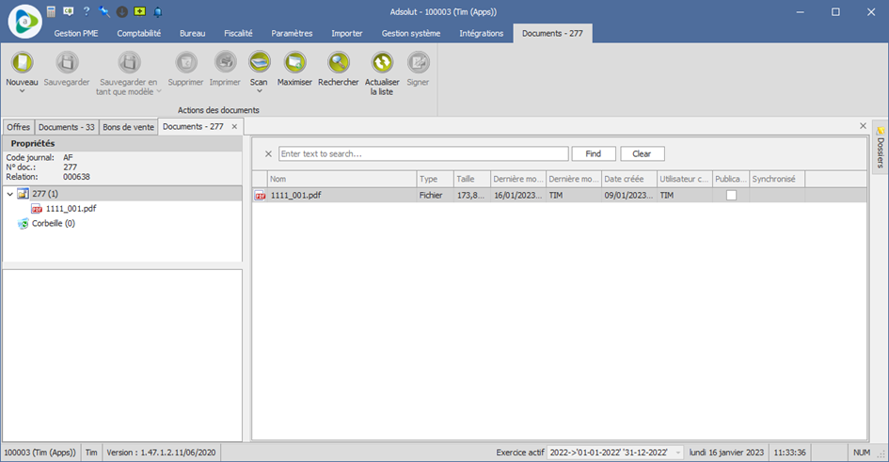Click the Sauvegarder icon
Image resolution: width=889 pixels, height=462 pixels.
pos(67,62)
